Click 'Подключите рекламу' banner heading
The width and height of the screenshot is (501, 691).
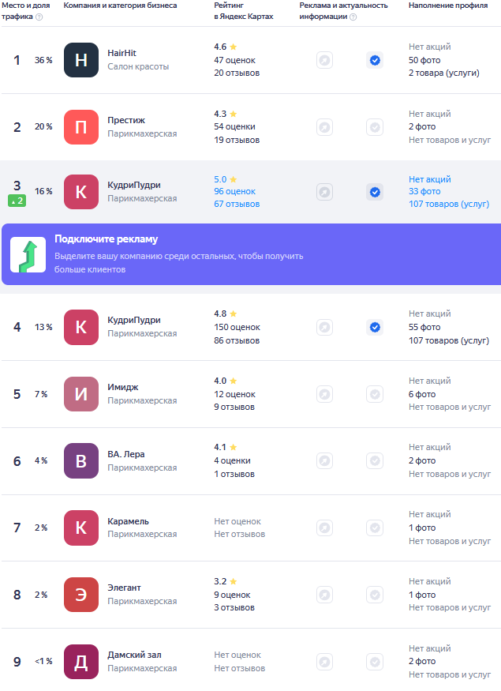tap(106, 239)
